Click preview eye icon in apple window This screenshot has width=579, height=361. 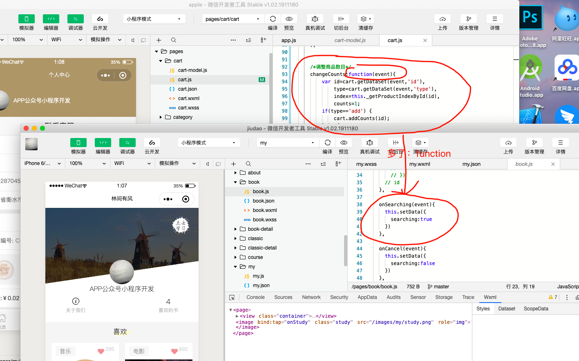click(289, 19)
